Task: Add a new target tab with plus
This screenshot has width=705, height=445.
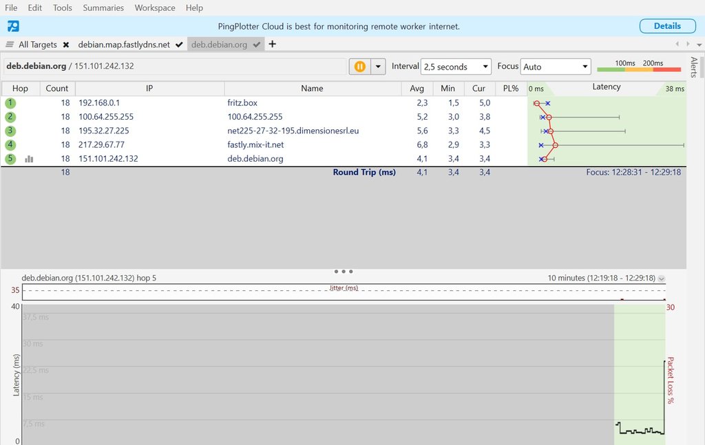Action: click(272, 44)
